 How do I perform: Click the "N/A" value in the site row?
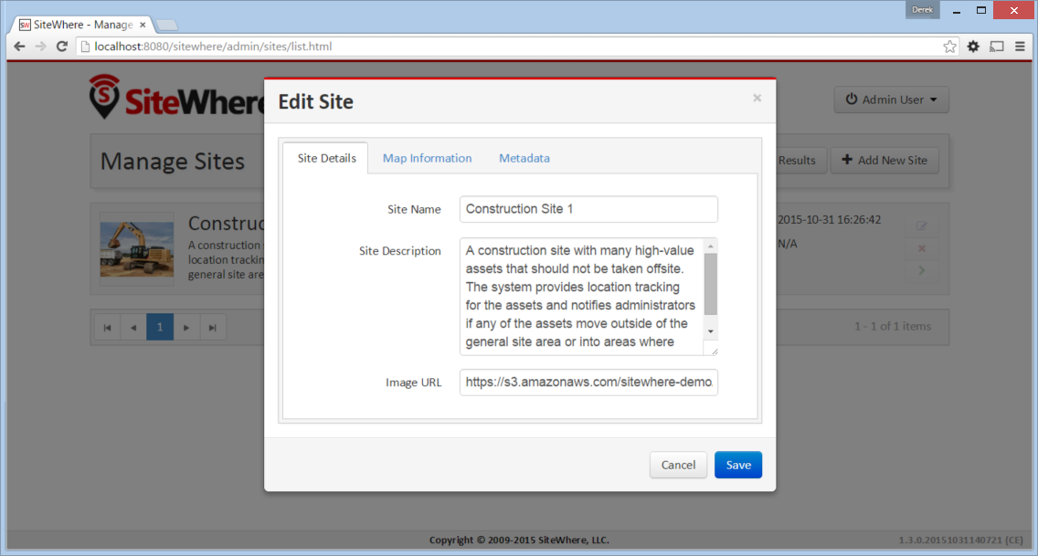tap(787, 243)
